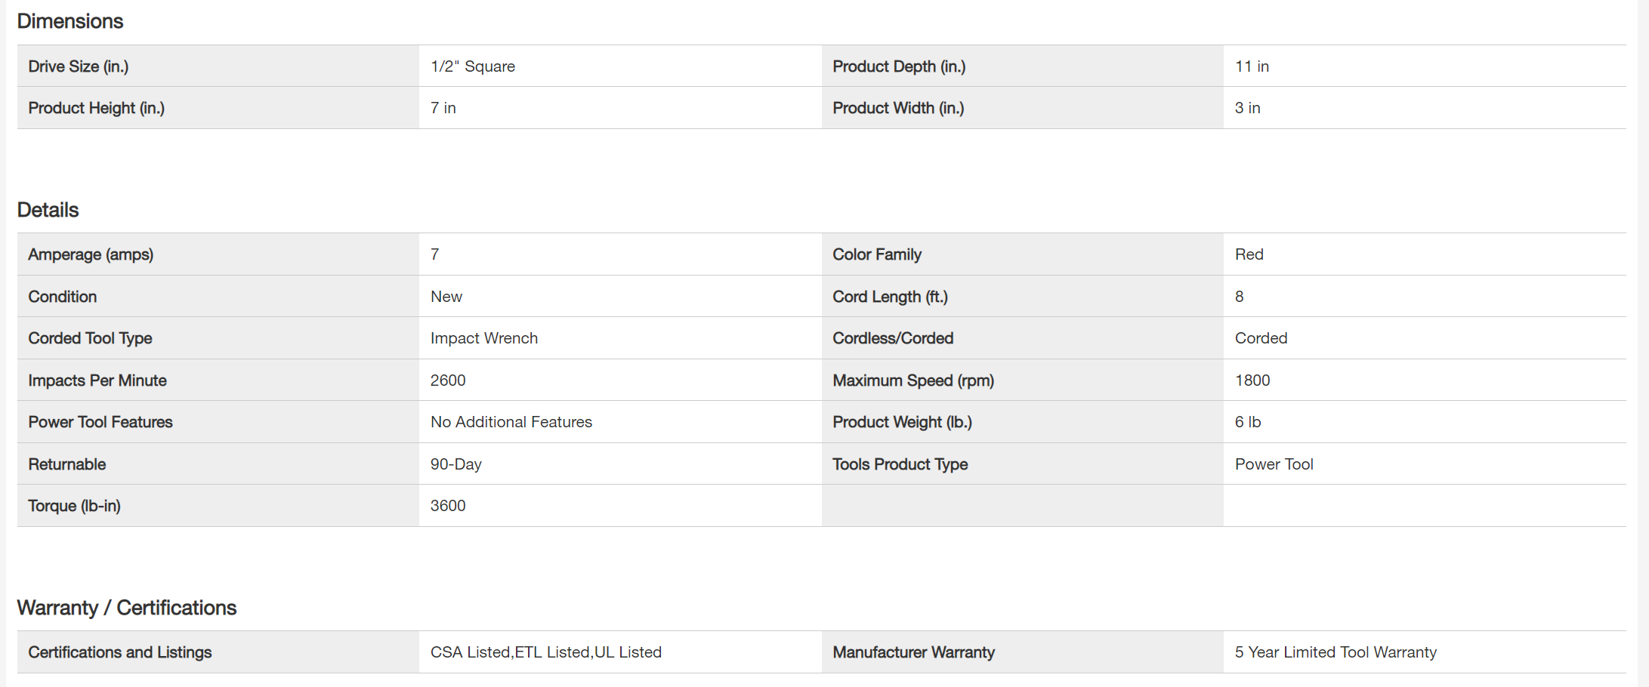Select the Maximum Speed (rpm) label

tap(913, 380)
